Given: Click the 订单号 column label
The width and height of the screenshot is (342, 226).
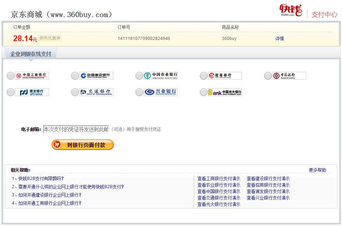Looking at the screenshot, I should pyautogui.click(x=124, y=27).
